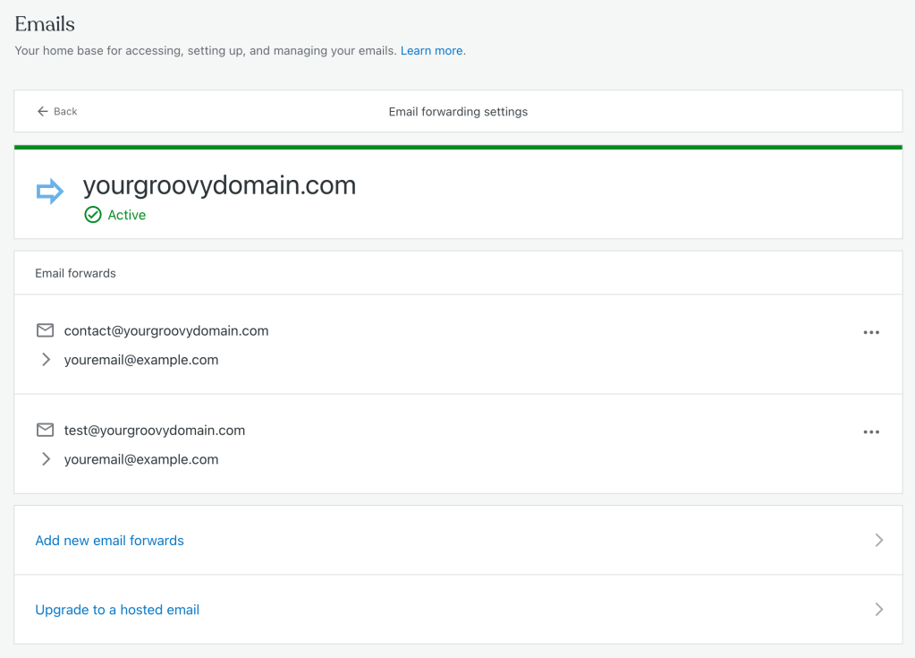Click chevron under test@yourgroovydomain.com address
Image resolution: width=915 pixels, height=658 pixels.
pyautogui.click(x=47, y=459)
